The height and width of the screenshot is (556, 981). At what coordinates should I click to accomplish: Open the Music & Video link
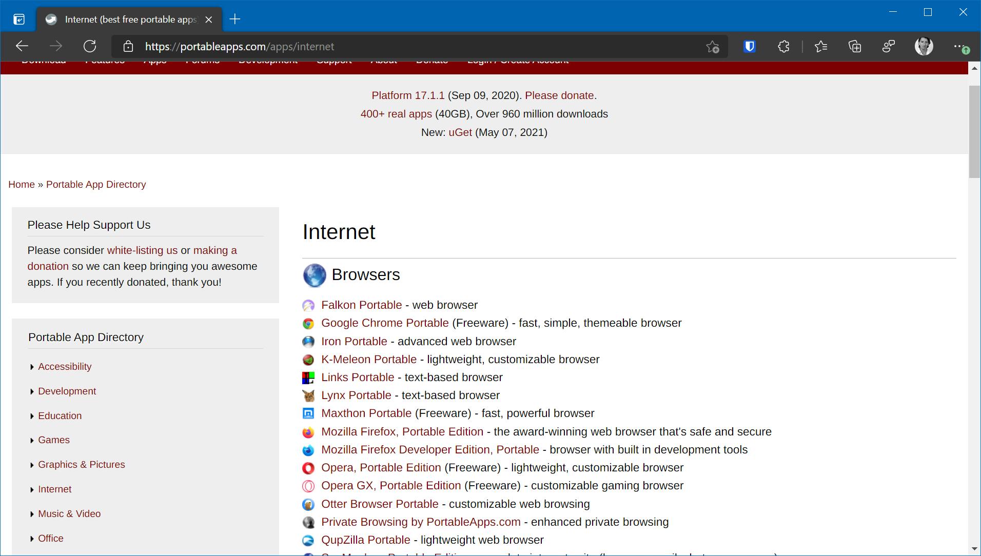[69, 514]
